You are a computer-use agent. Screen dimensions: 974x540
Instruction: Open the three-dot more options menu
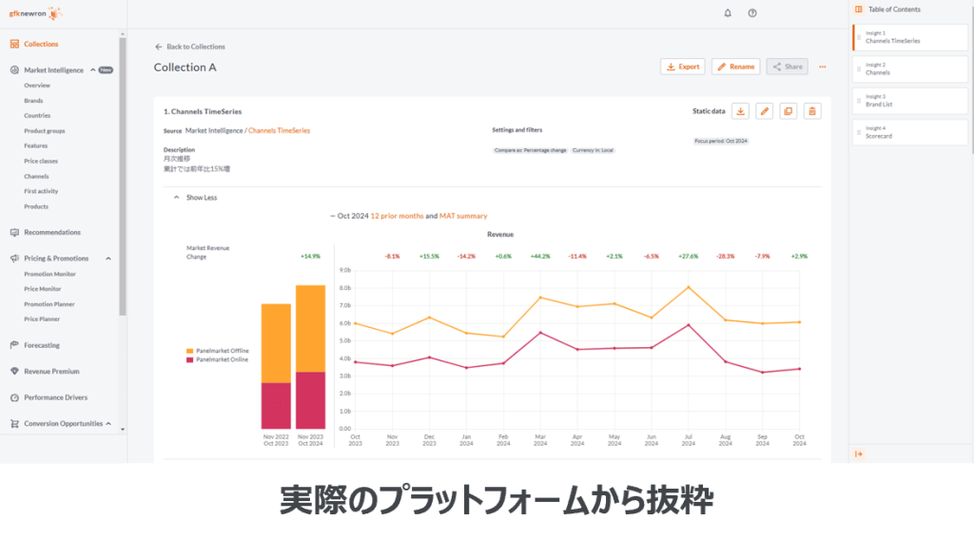coord(823,67)
